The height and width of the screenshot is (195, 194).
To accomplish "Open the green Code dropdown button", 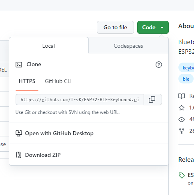I will (x=153, y=27).
